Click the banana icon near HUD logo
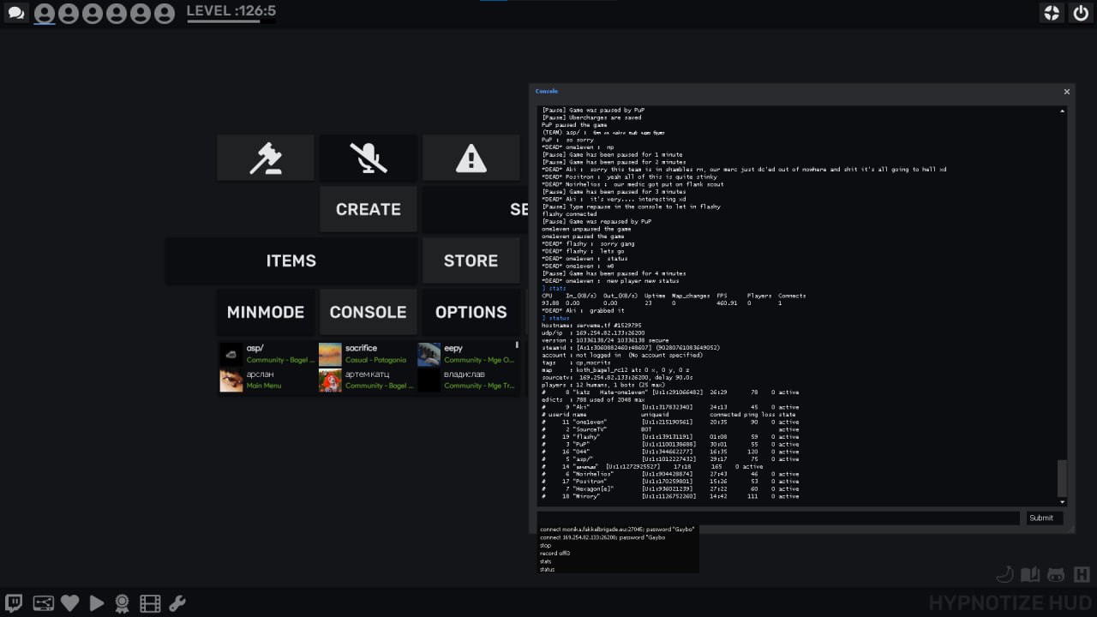 coord(1004,574)
